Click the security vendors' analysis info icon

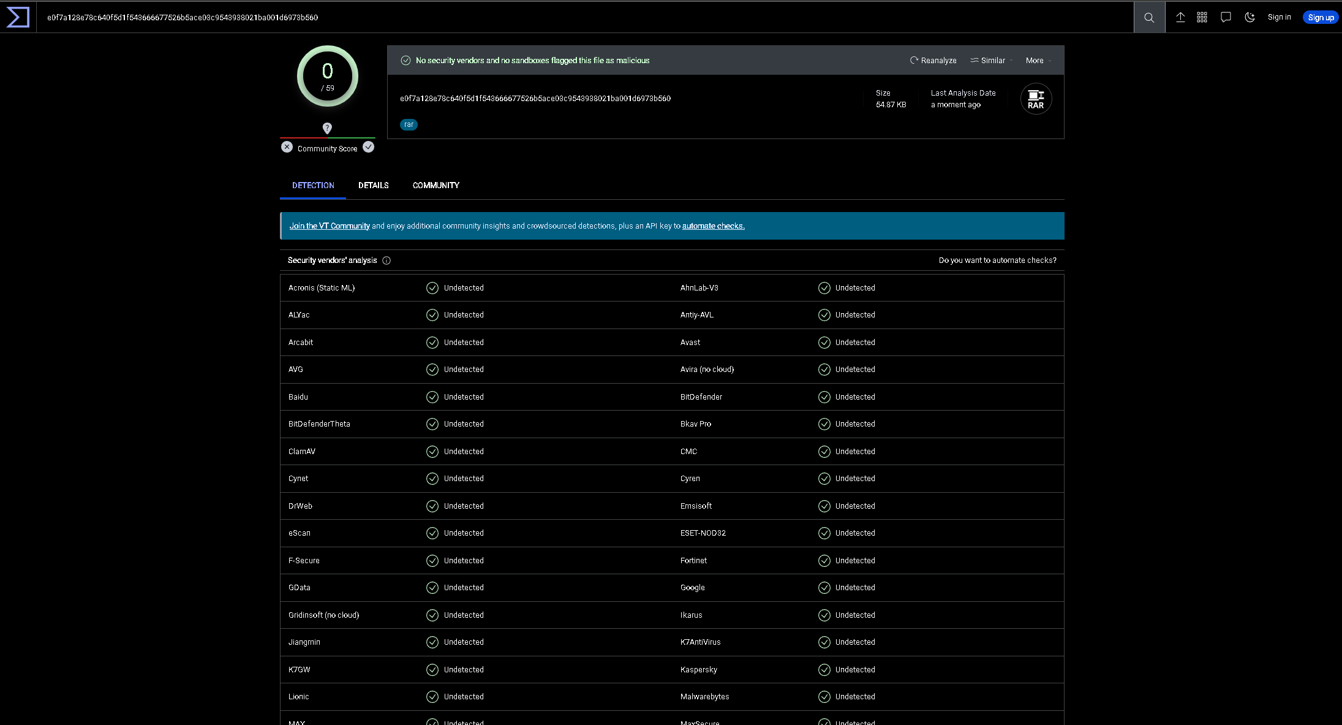[386, 260]
